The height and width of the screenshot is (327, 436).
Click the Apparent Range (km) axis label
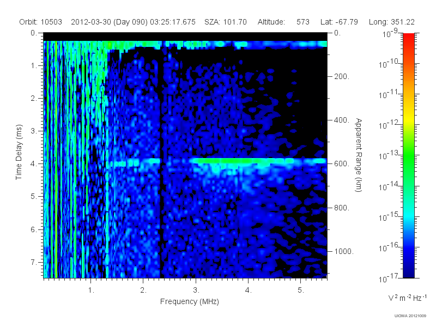(x=359, y=155)
